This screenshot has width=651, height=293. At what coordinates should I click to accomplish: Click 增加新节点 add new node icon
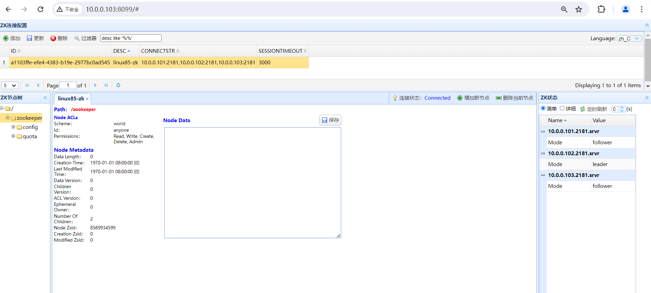460,98
